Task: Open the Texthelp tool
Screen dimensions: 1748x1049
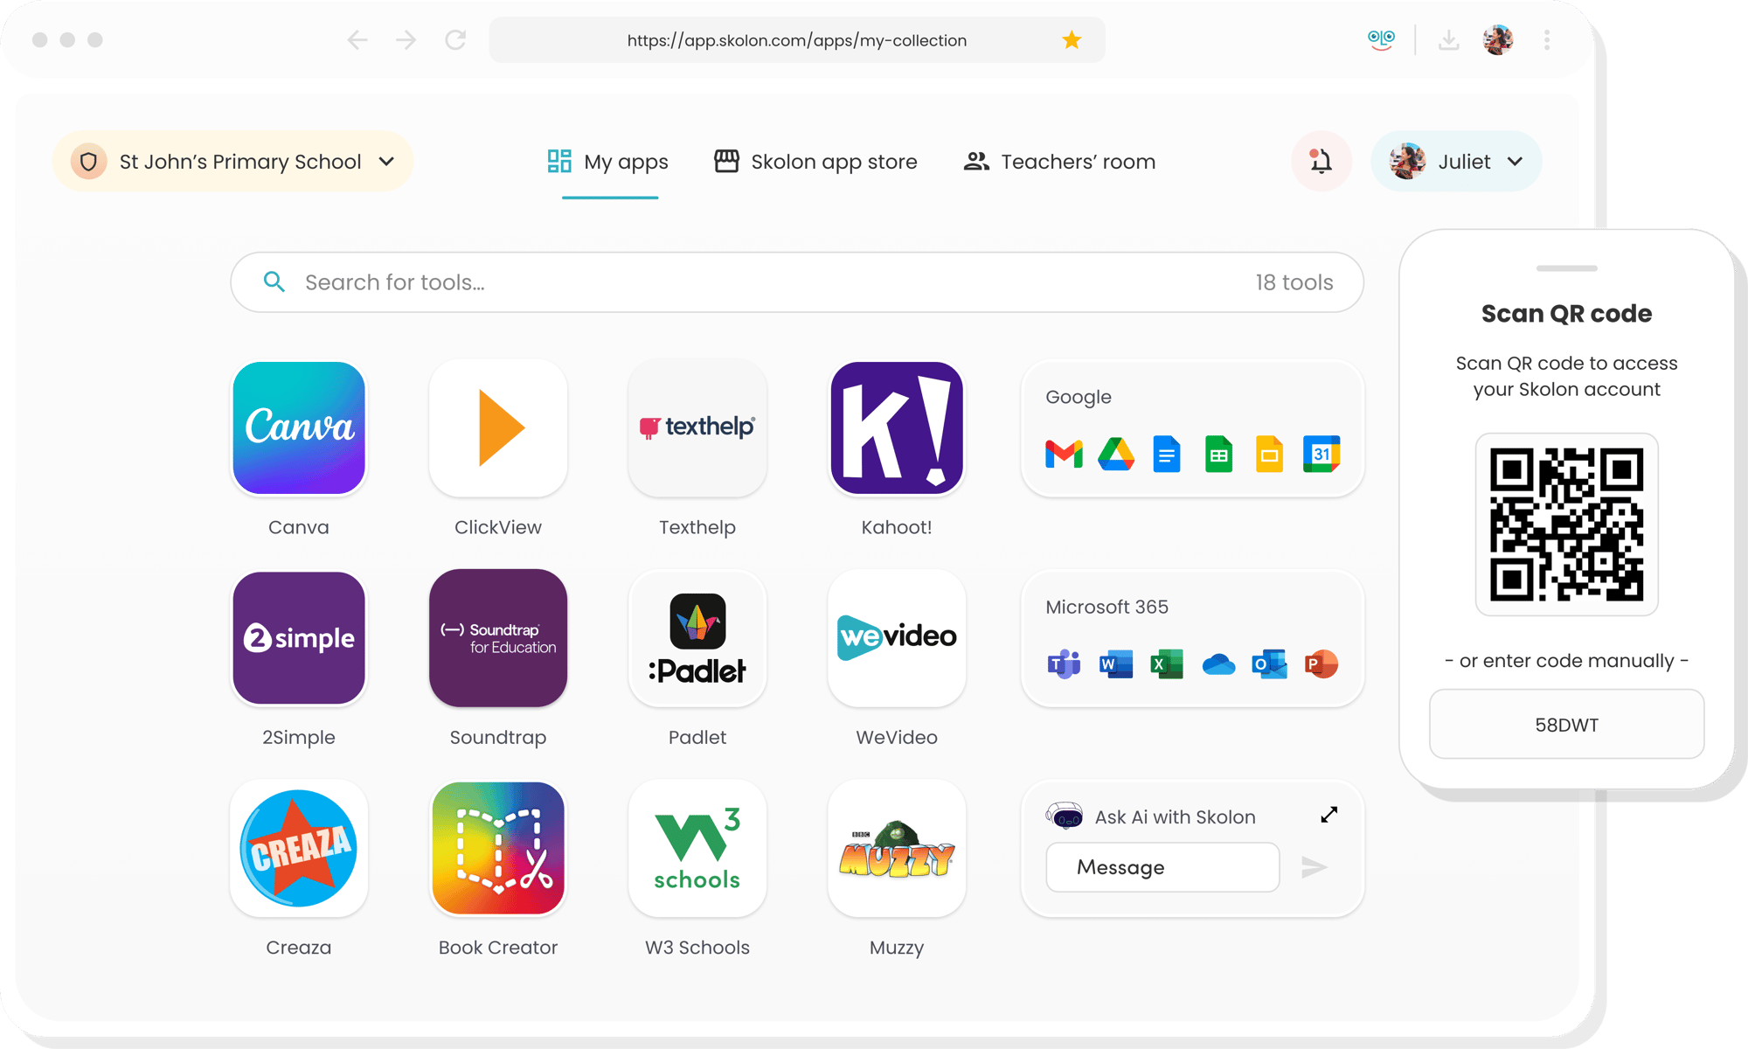Action: 697,428
